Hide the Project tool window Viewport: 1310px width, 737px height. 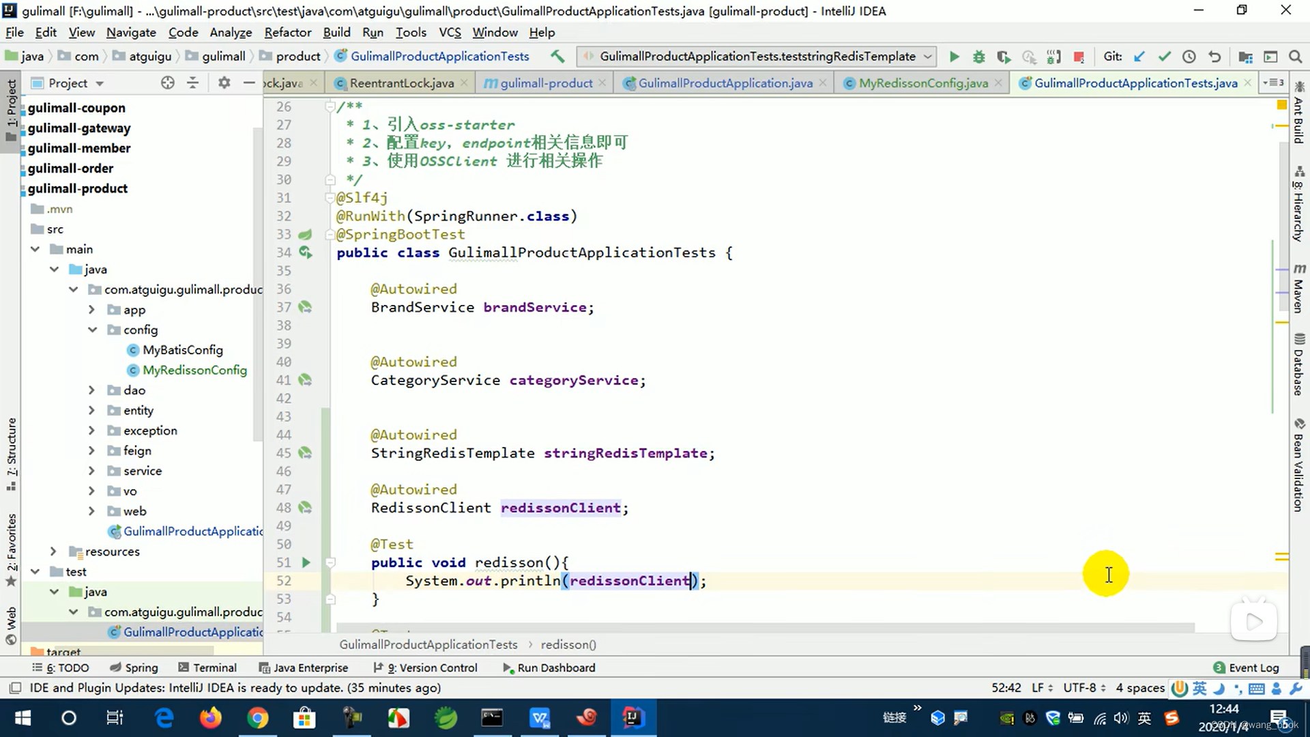[249, 83]
